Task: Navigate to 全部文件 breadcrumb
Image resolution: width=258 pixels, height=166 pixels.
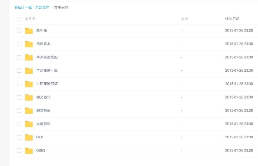Action: 42,7
